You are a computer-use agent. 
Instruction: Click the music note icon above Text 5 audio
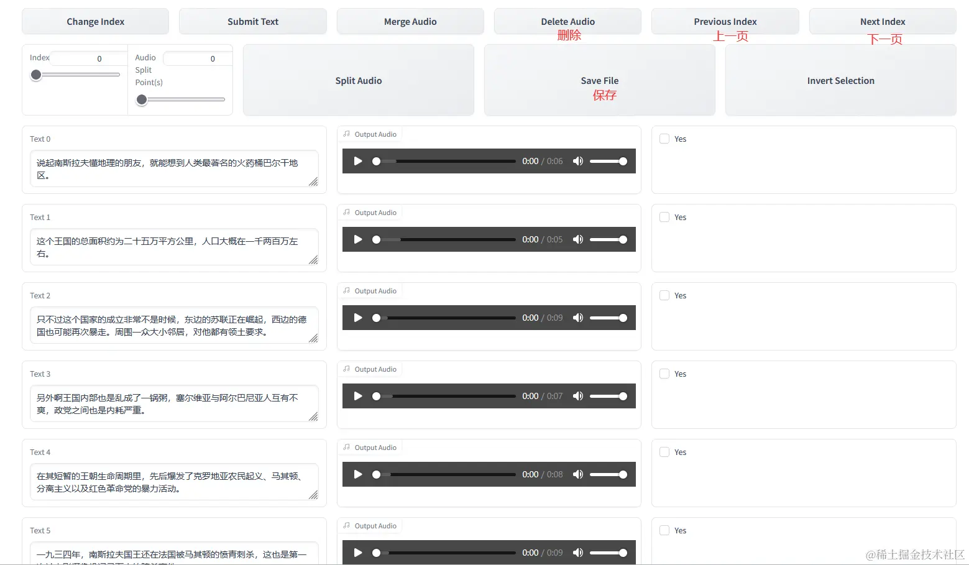[347, 525]
